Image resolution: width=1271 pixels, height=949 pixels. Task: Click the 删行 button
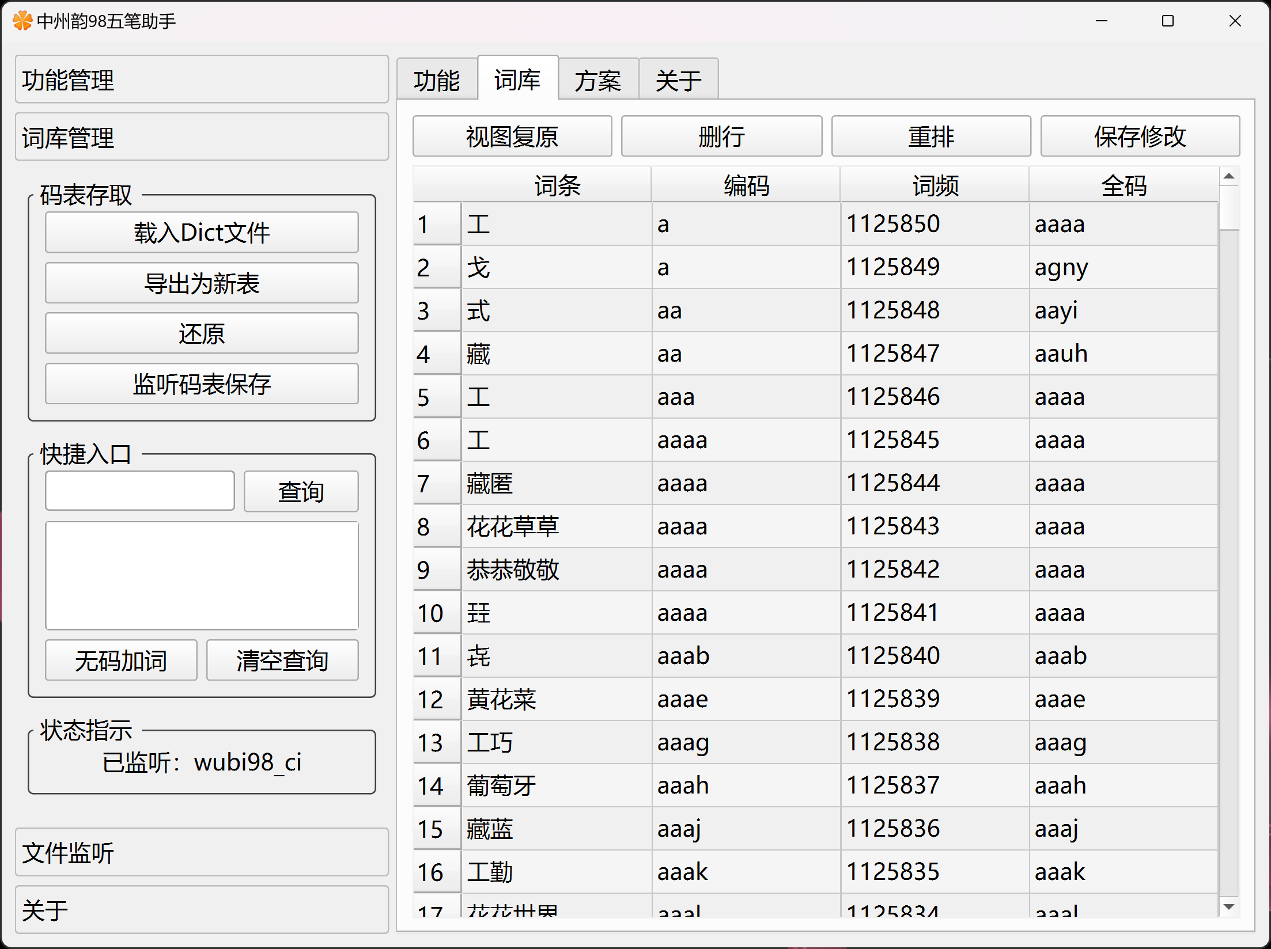pyautogui.click(x=721, y=136)
